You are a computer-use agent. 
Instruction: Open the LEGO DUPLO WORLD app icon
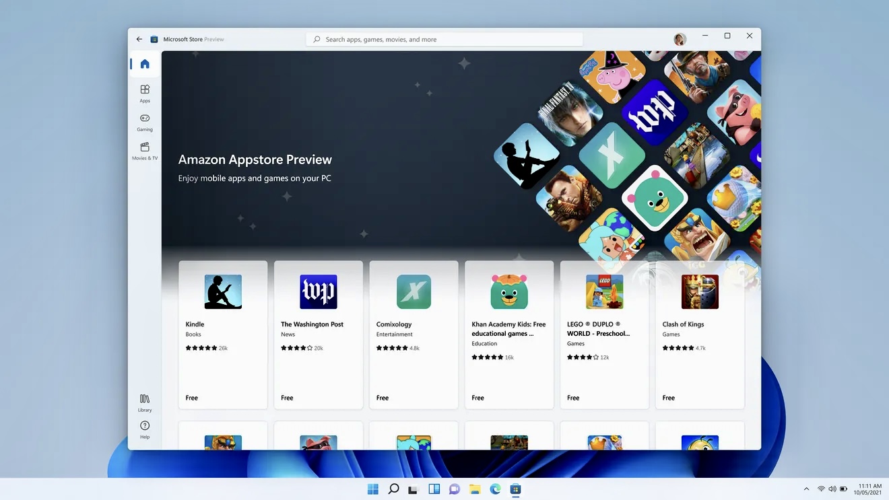coord(604,291)
